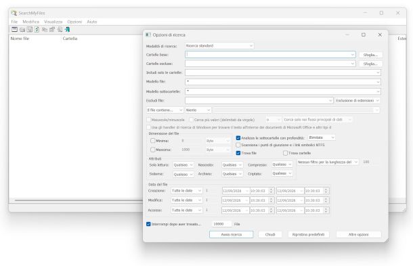Screen dimensions: 413x266
Task: Click the save (floppy disk) toolbar icon
Action: pyautogui.click(x=30, y=30)
